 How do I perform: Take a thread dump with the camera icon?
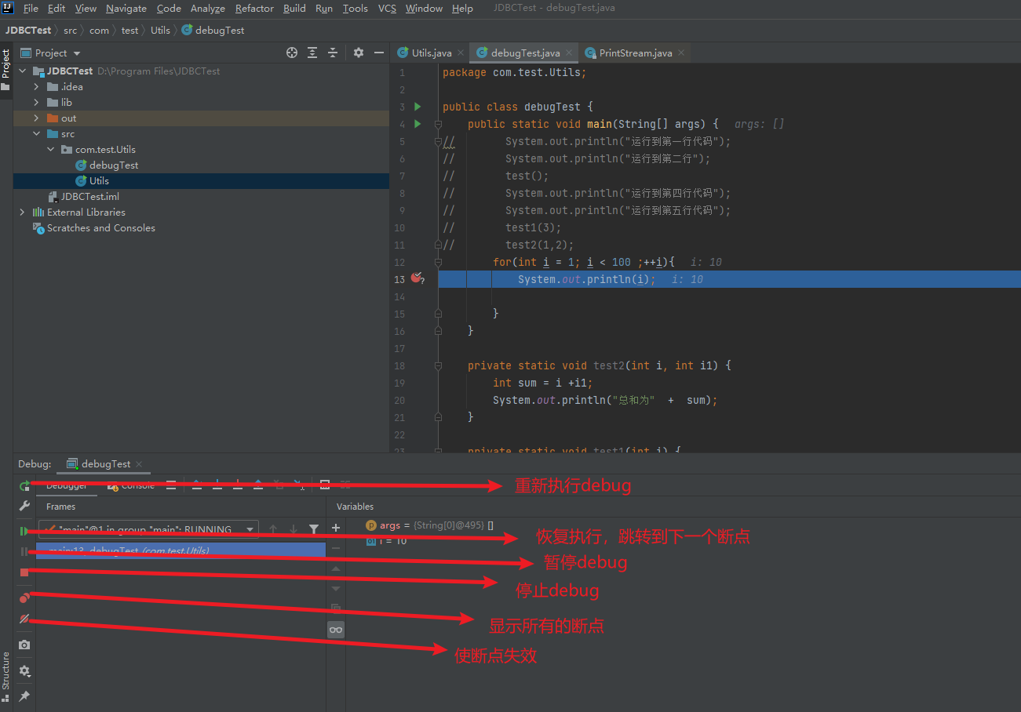tap(24, 645)
